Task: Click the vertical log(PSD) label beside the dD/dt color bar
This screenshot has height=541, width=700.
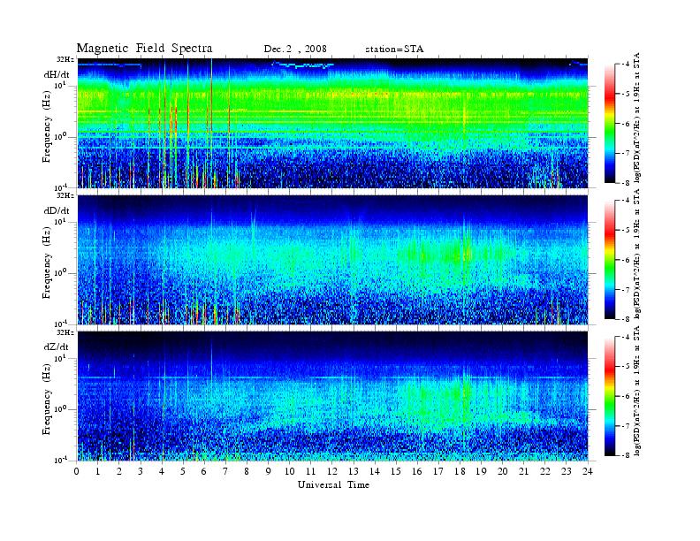Action: tap(637, 254)
